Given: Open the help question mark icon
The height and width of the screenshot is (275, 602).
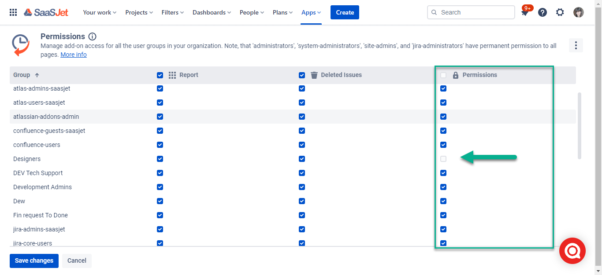Looking at the screenshot, I should (x=543, y=12).
